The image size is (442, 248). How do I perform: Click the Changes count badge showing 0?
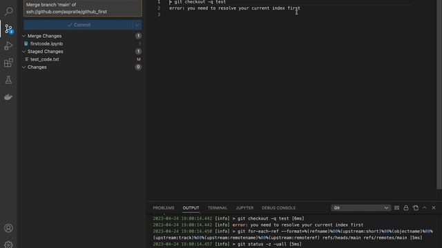pyautogui.click(x=138, y=68)
